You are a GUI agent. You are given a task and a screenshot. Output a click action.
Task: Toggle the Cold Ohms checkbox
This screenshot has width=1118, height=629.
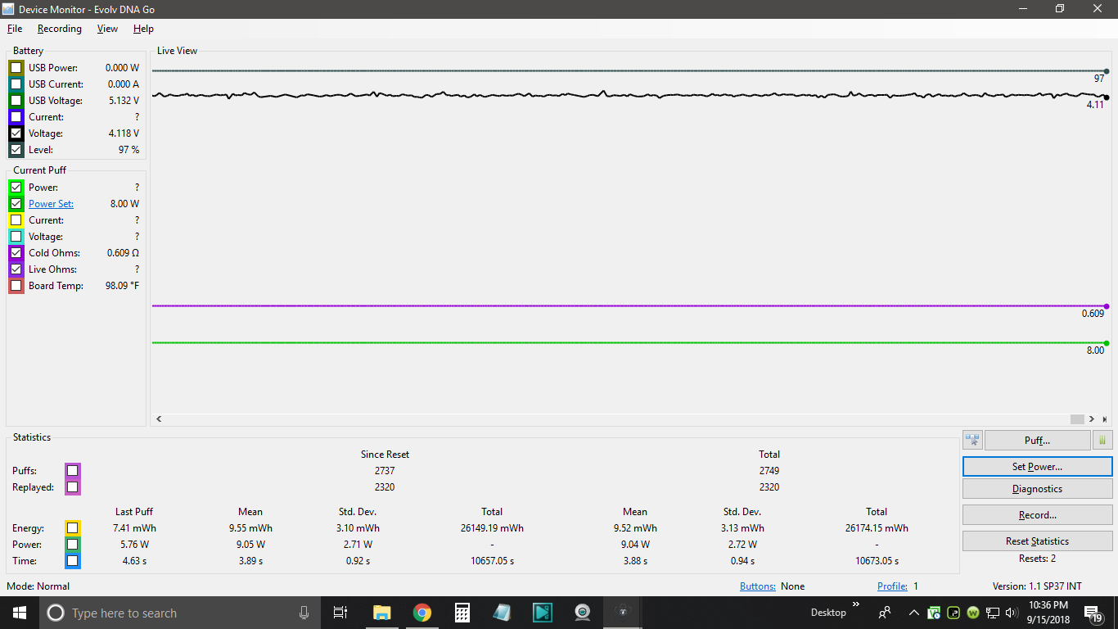(x=16, y=253)
